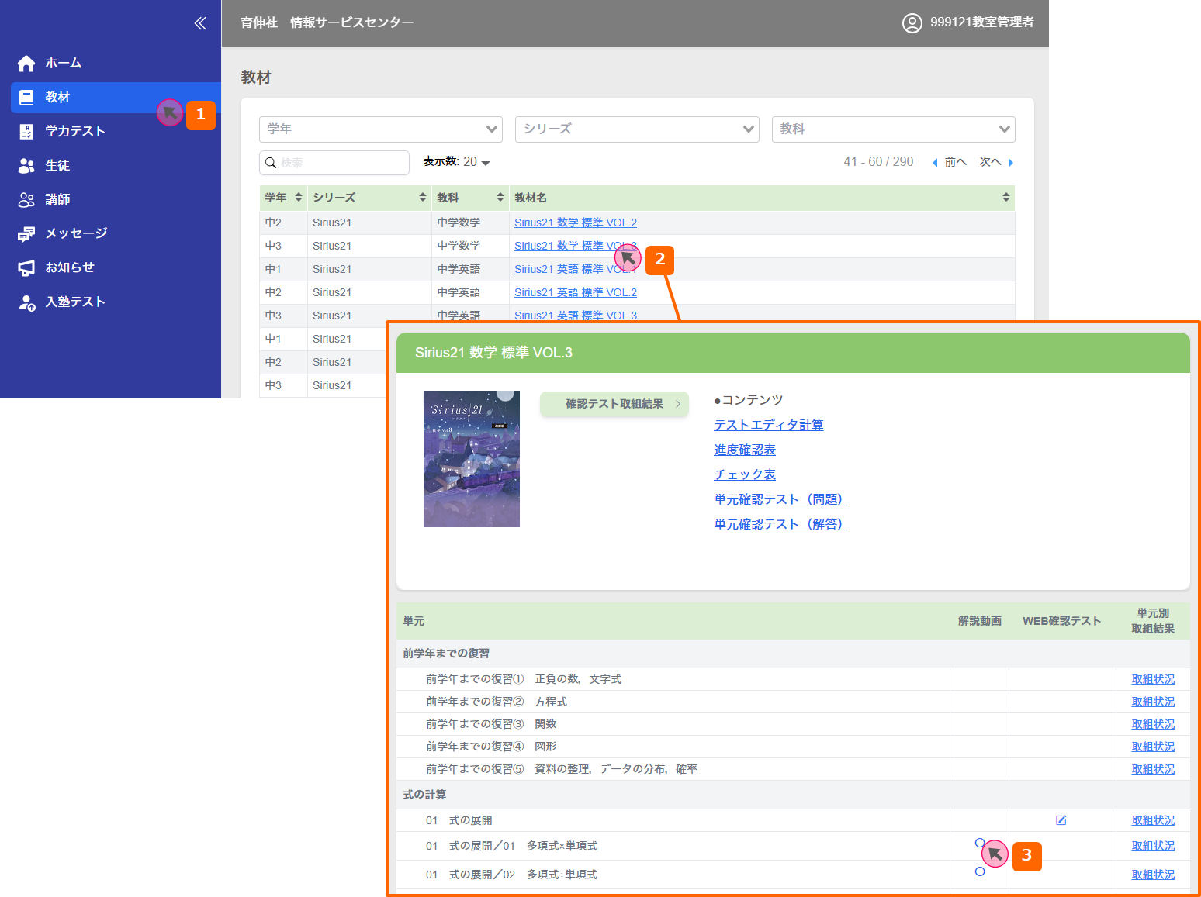The image size is (1201, 897).
Task: Click the 入塾テスト sidebar icon
Action: (26, 302)
